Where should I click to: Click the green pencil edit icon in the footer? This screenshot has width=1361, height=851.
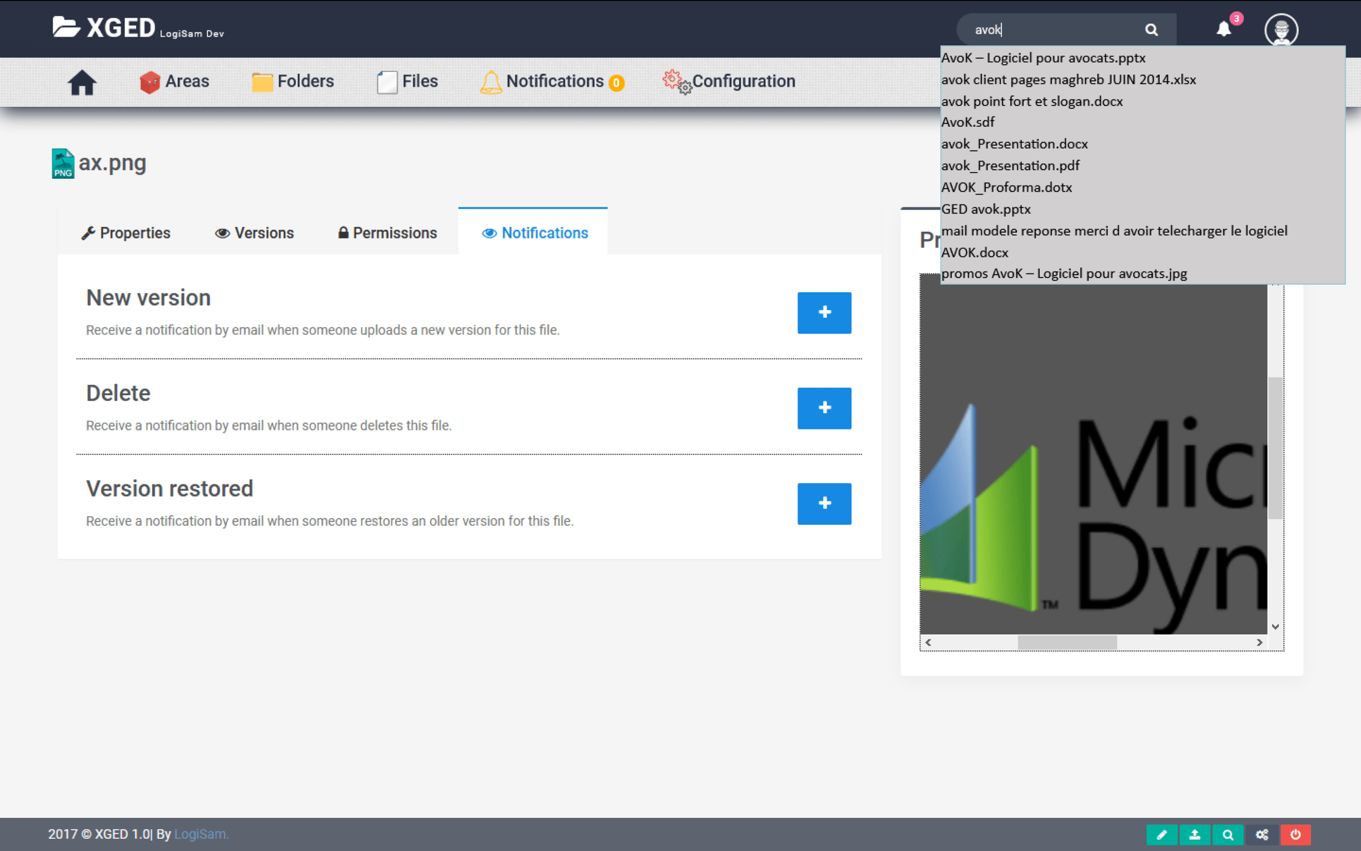click(1162, 835)
